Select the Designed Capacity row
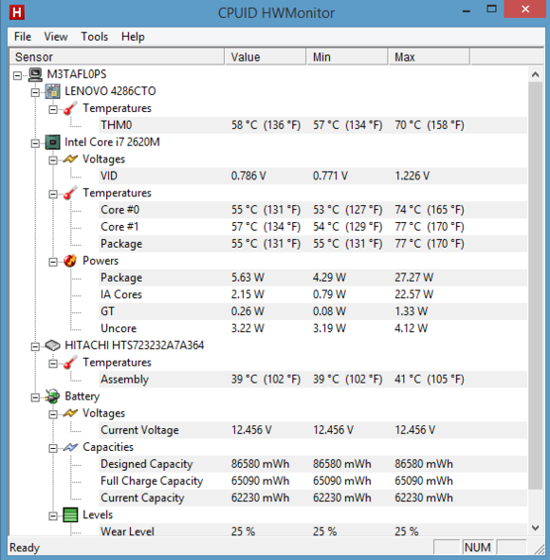Image resolution: width=550 pixels, height=560 pixels. pos(313,464)
